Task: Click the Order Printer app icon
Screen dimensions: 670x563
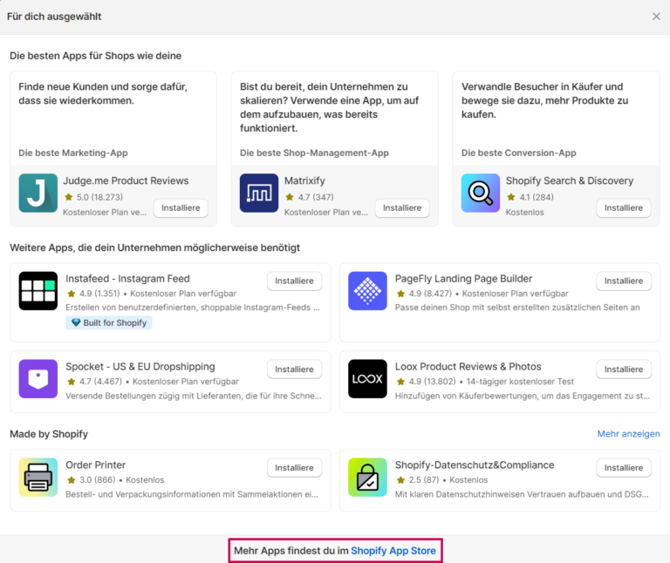Action: (x=38, y=478)
